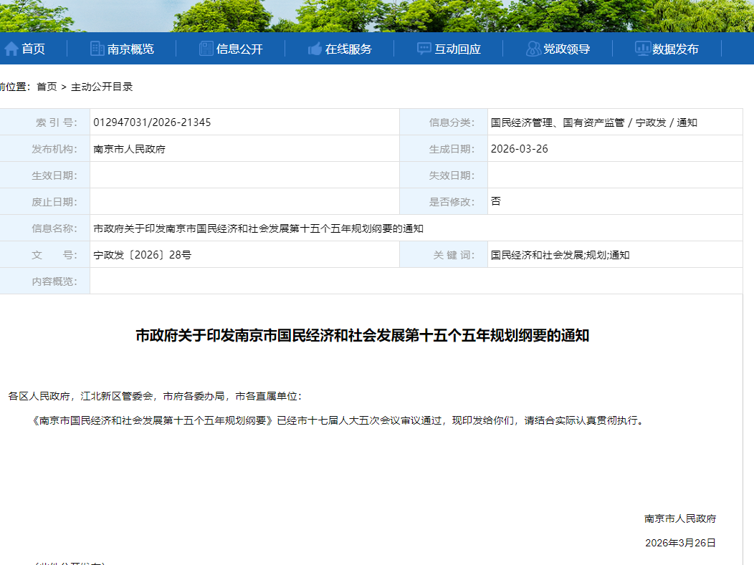Select the 在线服务 menu item
This screenshot has height=565, width=754.
click(x=348, y=49)
